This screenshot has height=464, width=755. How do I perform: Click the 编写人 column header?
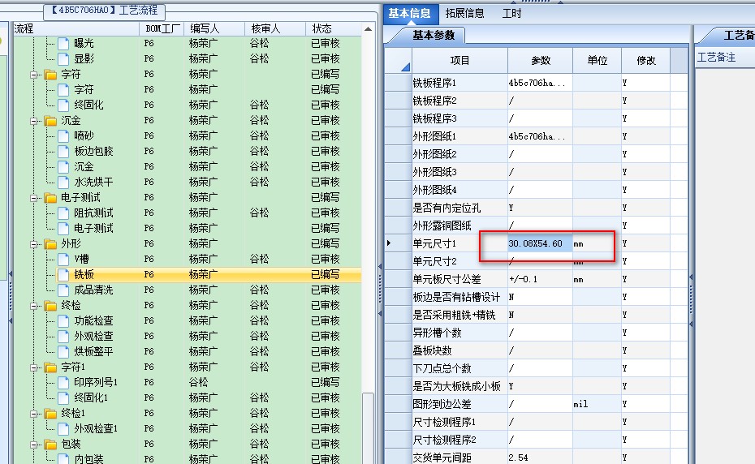point(214,29)
